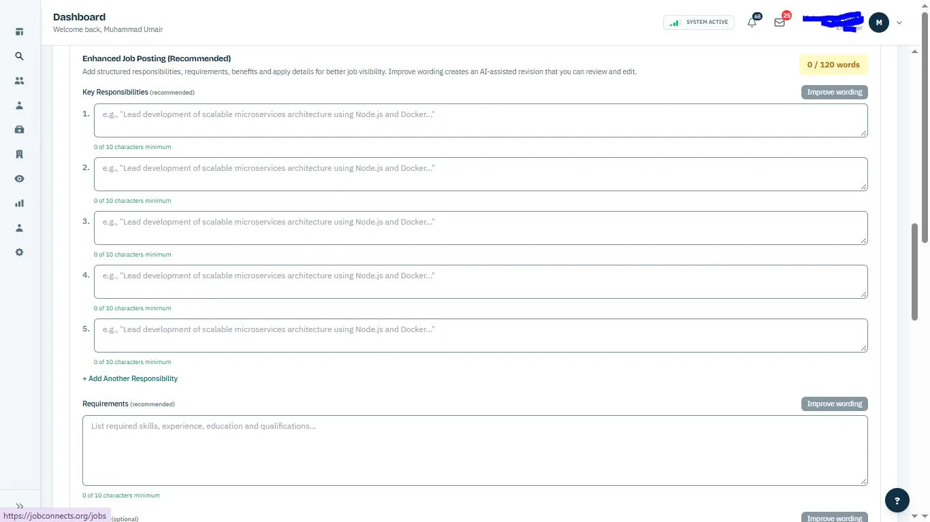The width and height of the screenshot is (930, 522).
Task: Expand sidebar with the double chevron icon
Action: pyautogui.click(x=20, y=506)
